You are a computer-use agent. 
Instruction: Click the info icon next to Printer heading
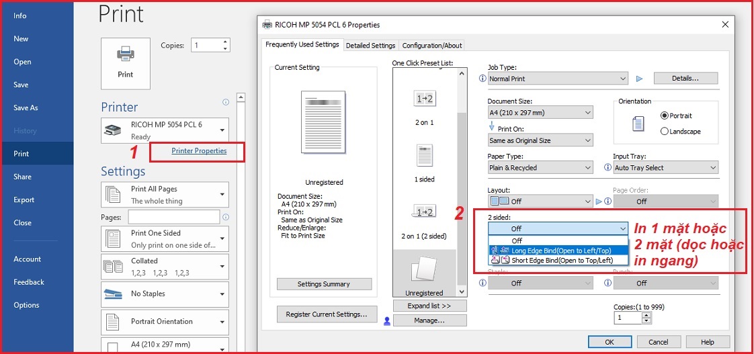(226, 102)
